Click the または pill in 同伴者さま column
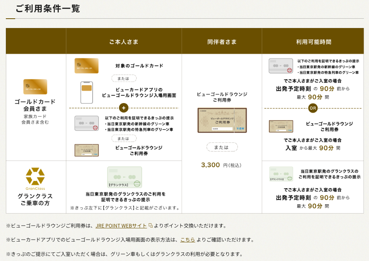The width and height of the screenshot is (369, 261). (x=222, y=147)
